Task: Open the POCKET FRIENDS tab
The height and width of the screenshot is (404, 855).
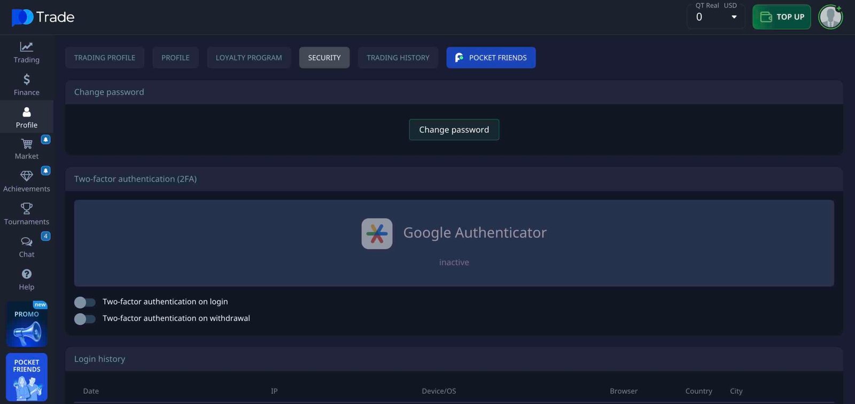Action: tap(491, 58)
